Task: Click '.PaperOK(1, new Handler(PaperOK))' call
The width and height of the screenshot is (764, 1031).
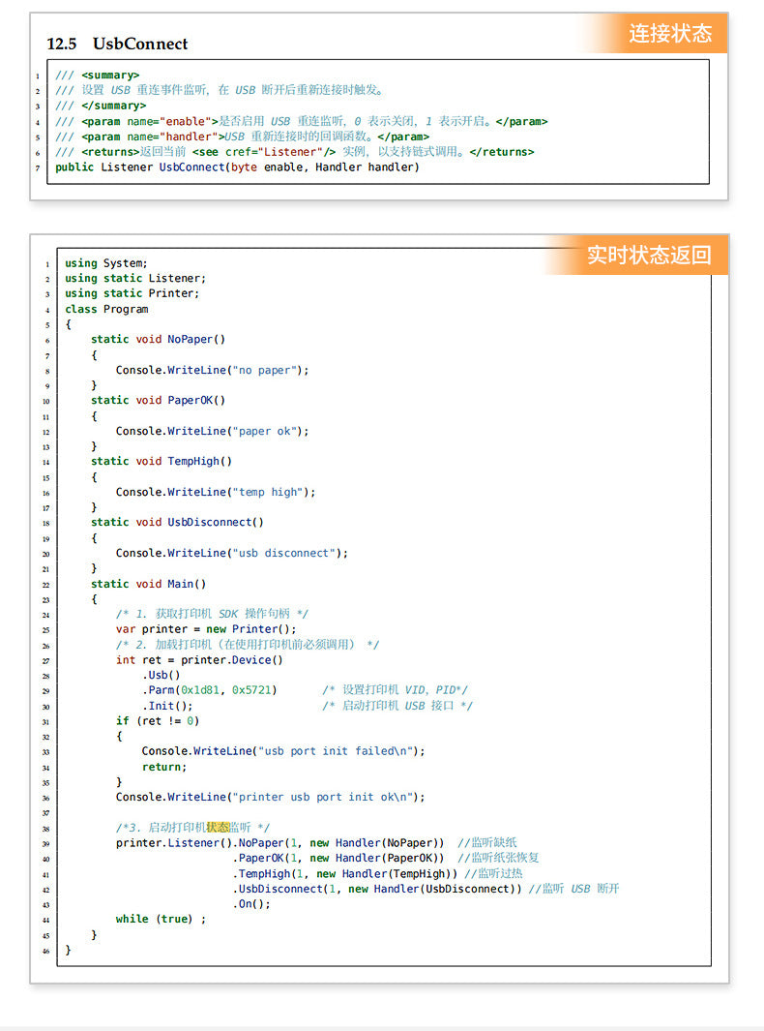Action: tap(338, 859)
